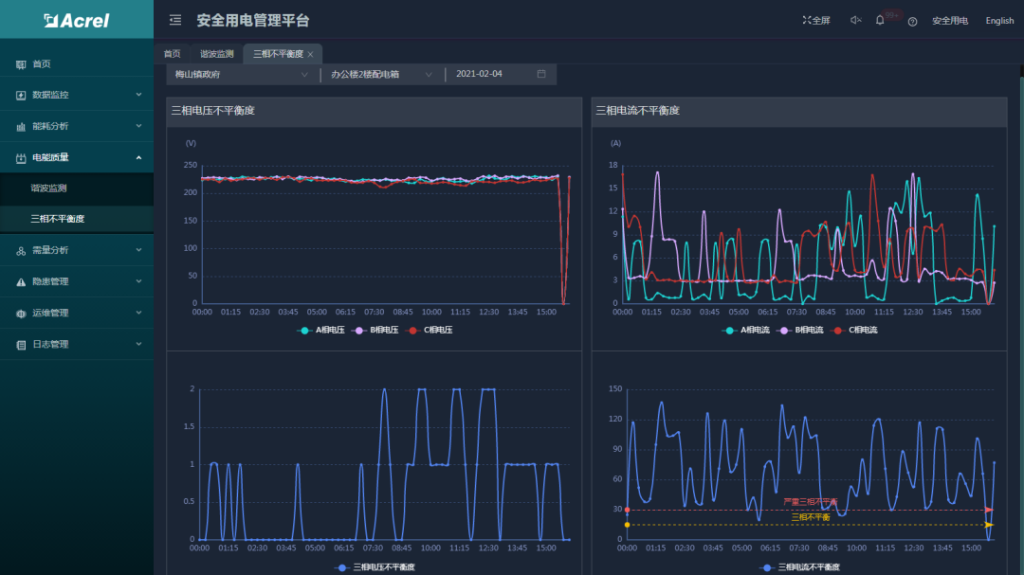Switch to the 谐波监测 tab
1024x575 pixels.
pyautogui.click(x=216, y=54)
